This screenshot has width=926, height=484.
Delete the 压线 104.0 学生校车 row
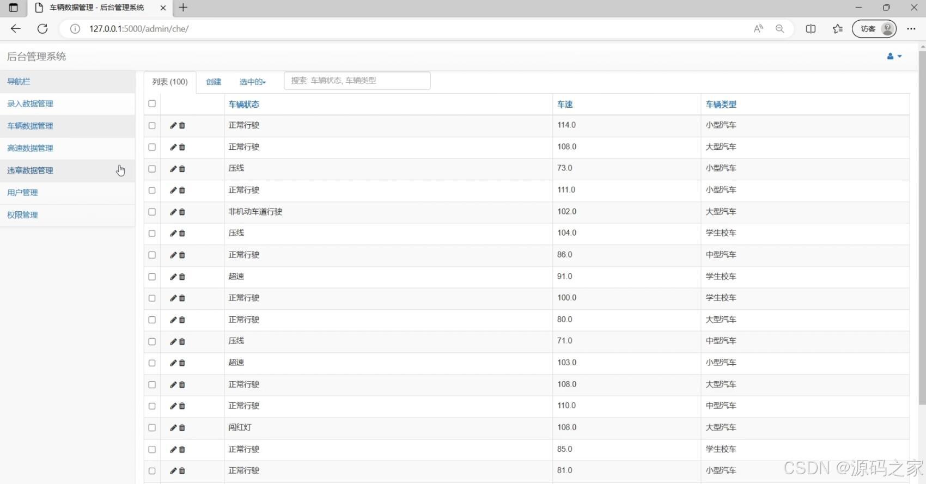(x=182, y=233)
